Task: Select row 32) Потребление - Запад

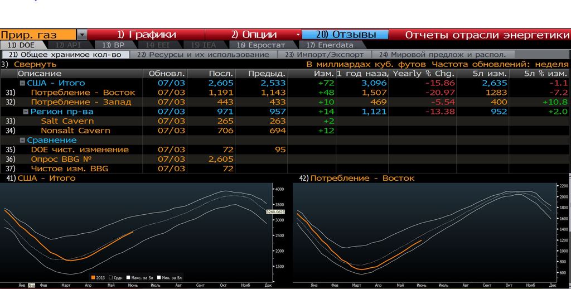Action: pos(285,102)
